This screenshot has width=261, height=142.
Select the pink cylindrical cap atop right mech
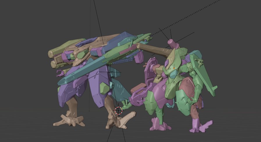point(173,44)
